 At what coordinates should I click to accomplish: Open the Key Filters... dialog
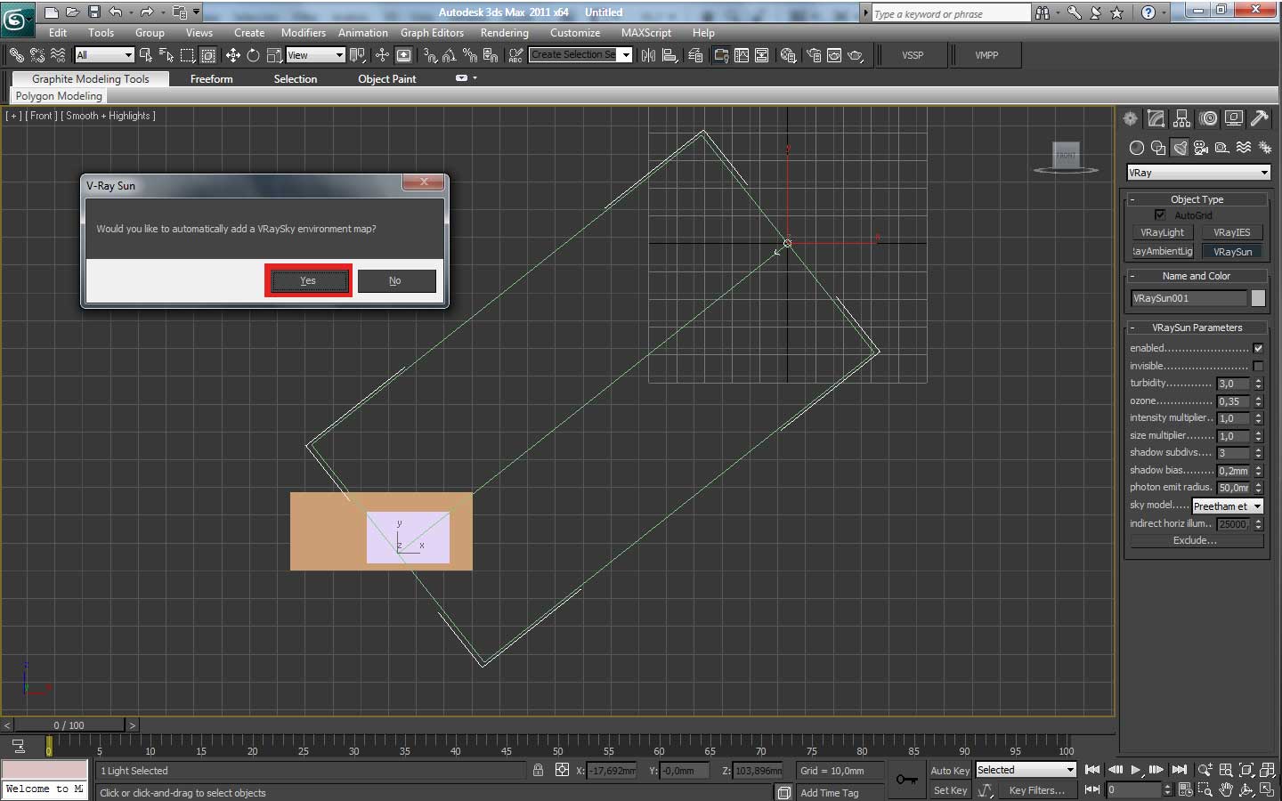click(x=1036, y=790)
